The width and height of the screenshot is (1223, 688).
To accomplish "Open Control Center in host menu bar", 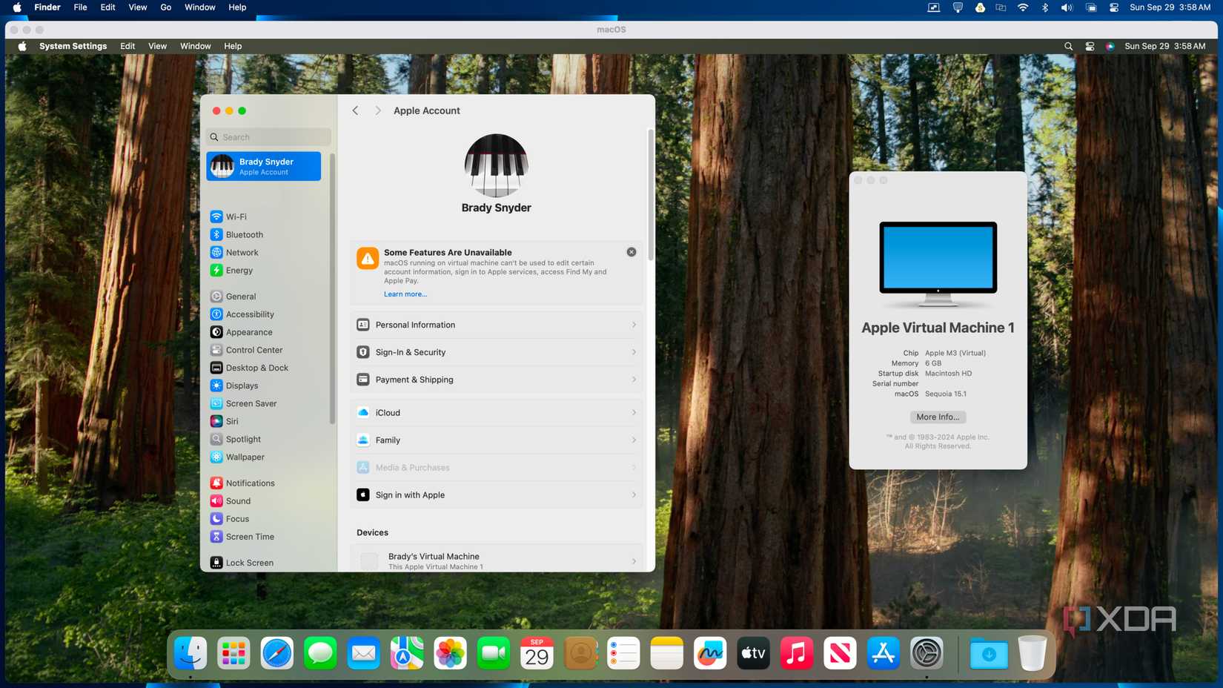I will 1113,7.
